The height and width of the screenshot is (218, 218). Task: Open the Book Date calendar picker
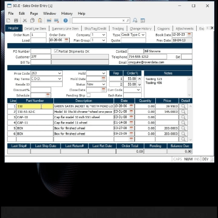pyautogui.click(x=189, y=34)
